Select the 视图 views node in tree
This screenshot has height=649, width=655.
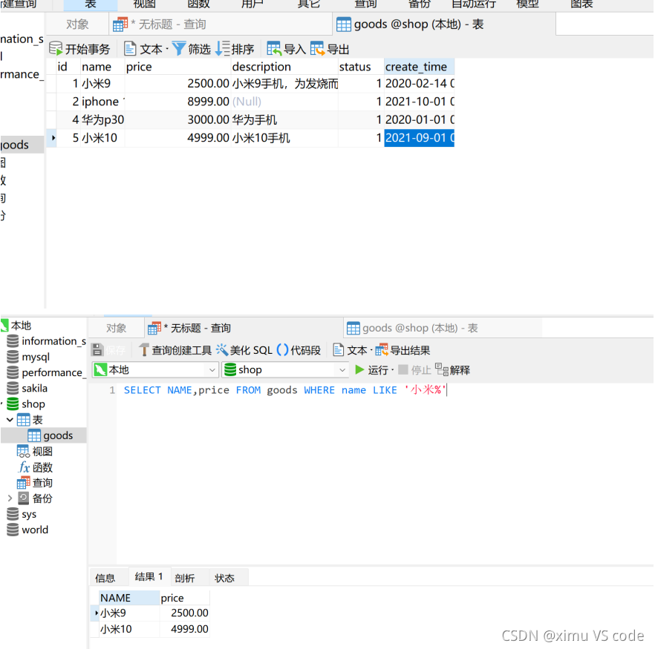[x=35, y=451]
